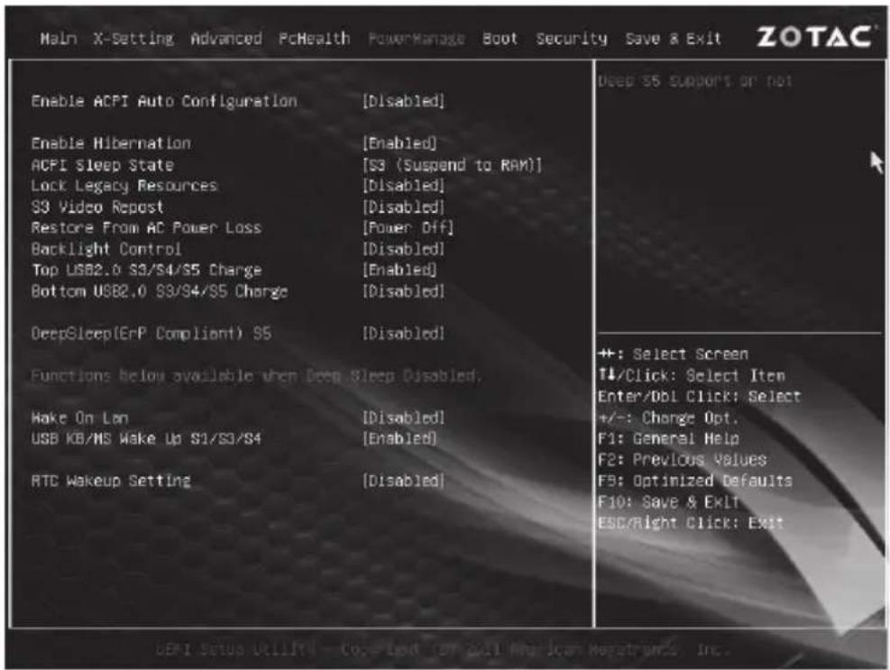Select the Backlight Control label

pyautogui.click(x=106, y=249)
